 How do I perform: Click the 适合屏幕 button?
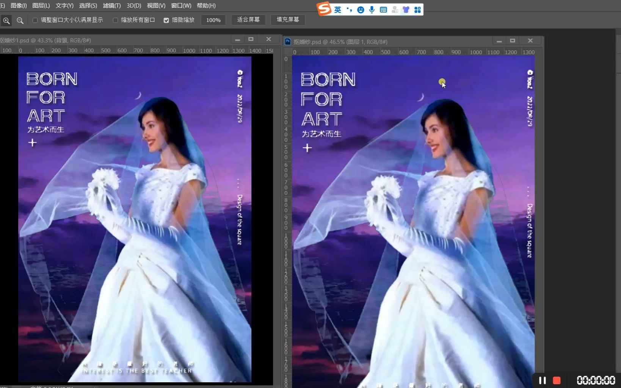click(x=248, y=20)
